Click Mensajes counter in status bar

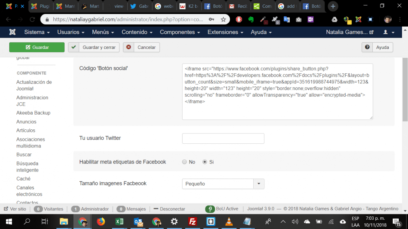click(131, 209)
